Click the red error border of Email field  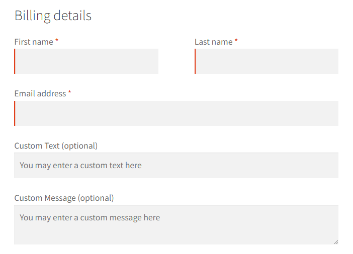coord(15,113)
